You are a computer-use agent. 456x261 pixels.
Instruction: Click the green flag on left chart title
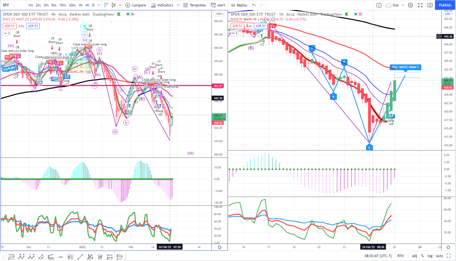pyautogui.click(x=119, y=14)
